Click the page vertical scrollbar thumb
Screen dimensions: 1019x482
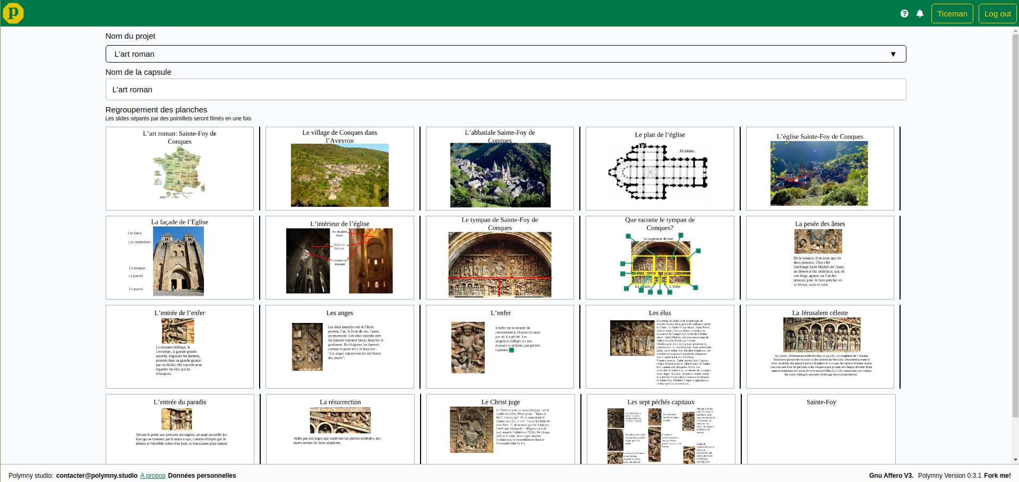click(x=1015, y=225)
